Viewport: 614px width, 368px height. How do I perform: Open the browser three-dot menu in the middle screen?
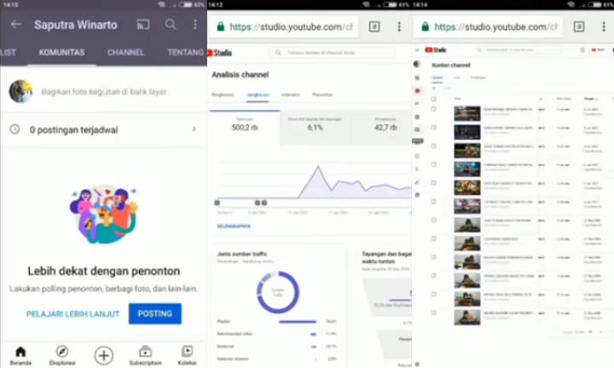coord(399,26)
